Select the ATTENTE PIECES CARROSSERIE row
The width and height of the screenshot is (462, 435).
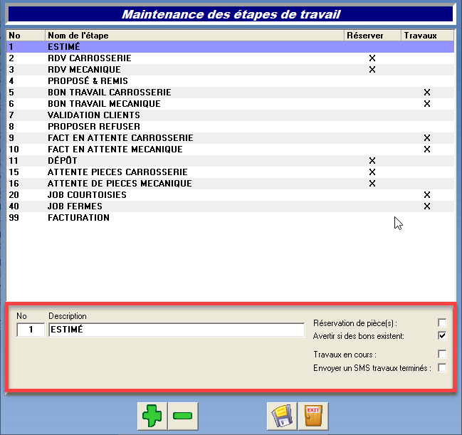(x=230, y=172)
